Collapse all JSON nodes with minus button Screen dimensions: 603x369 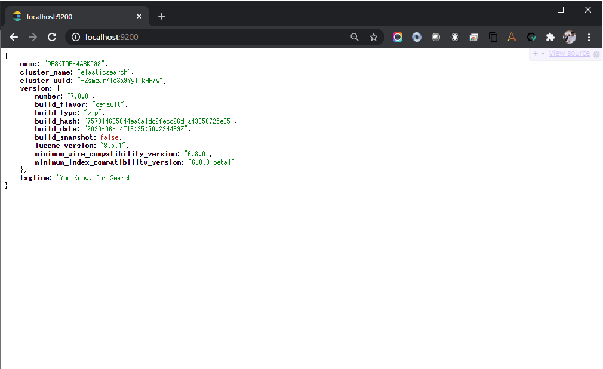[x=543, y=54]
